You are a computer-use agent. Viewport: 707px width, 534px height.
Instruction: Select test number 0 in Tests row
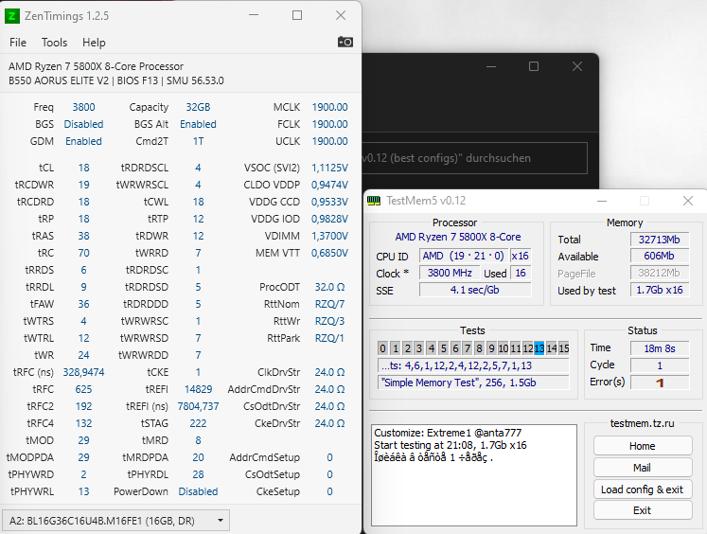click(x=382, y=348)
